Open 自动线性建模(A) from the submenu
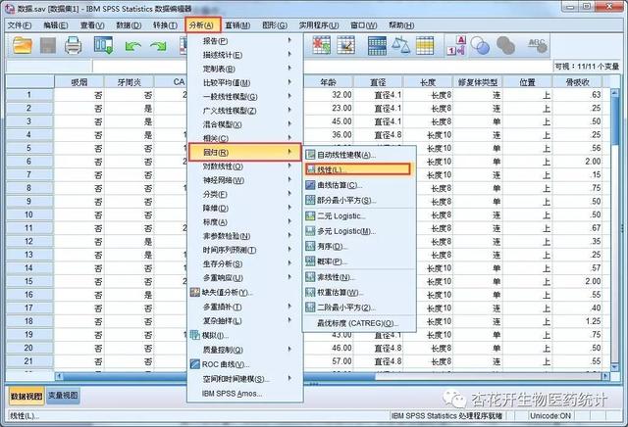The height and width of the screenshot is (427, 628). 359,155
